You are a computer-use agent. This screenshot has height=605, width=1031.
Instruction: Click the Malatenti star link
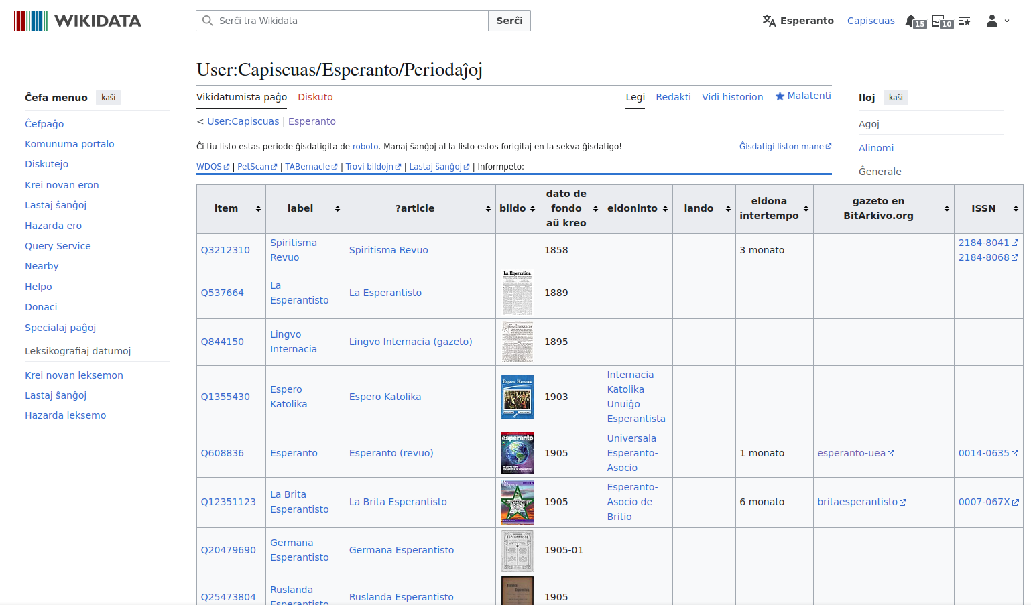[803, 96]
